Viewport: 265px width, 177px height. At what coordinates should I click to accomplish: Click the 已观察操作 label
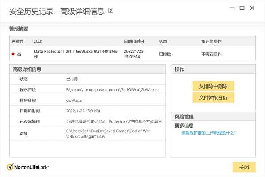click(30, 122)
